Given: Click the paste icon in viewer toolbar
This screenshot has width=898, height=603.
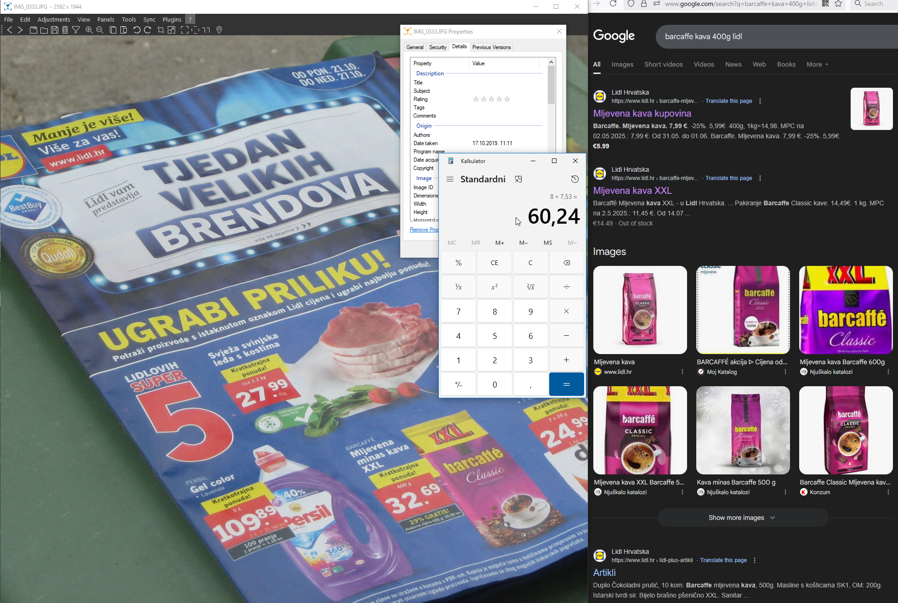Looking at the screenshot, I should pyautogui.click(x=124, y=30).
